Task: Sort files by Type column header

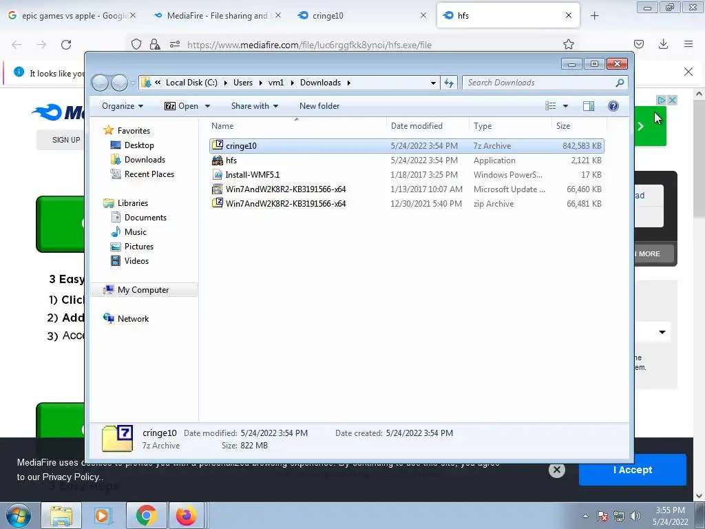Action: (510, 126)
